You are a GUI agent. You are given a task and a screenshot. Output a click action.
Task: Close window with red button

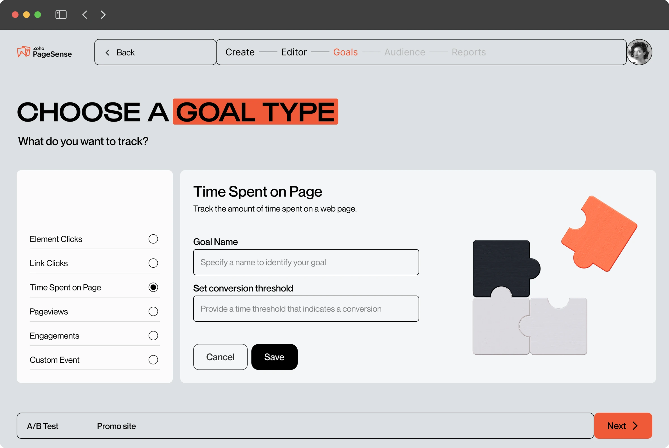tap(15, 15)
